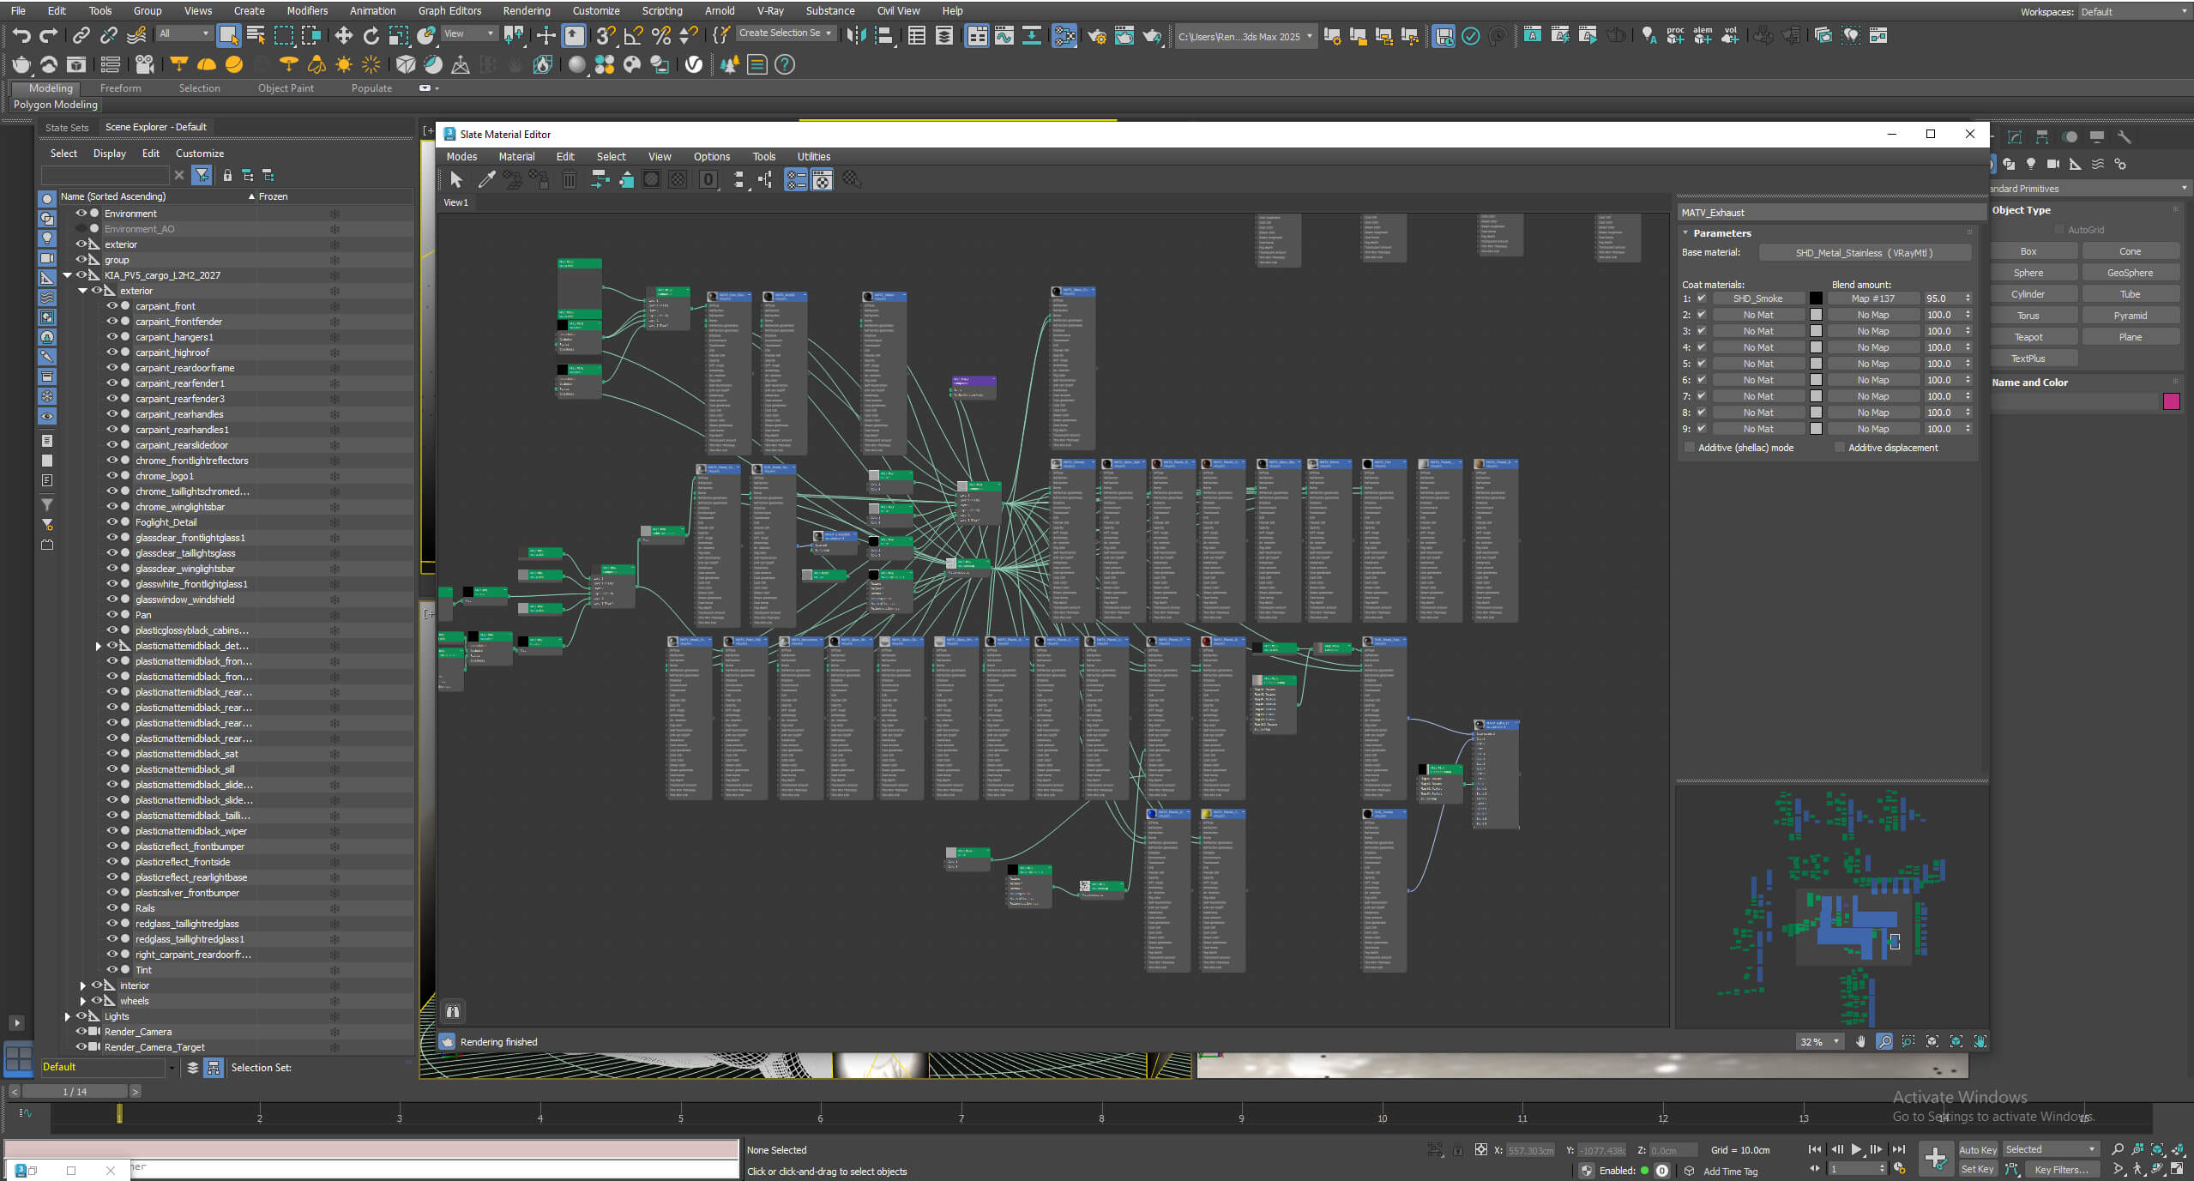Collapse the KIA_PV5_cargo_L2H2_2027 tree node

[x=68, y=275]
